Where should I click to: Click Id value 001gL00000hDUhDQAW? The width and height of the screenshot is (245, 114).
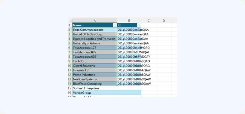[134, 84]
